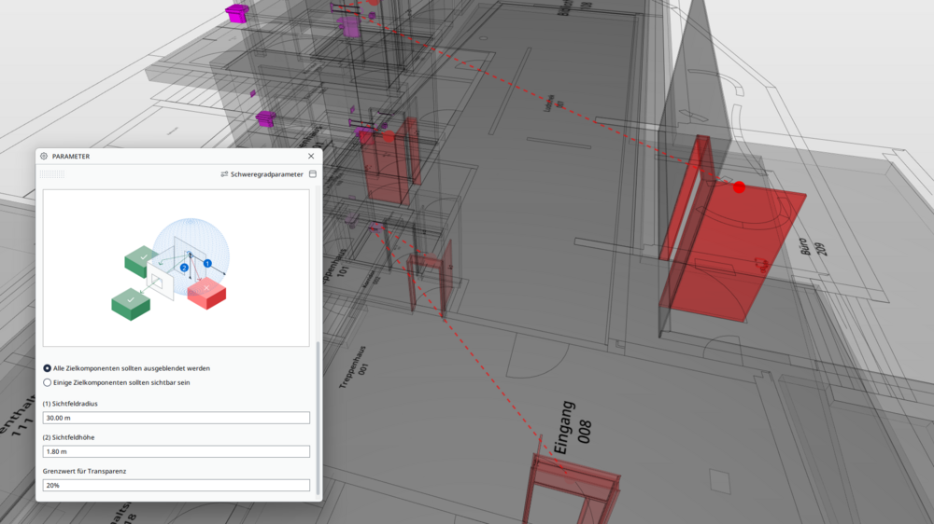Click the dotted grip handle under the panel title

pos(53,174)
